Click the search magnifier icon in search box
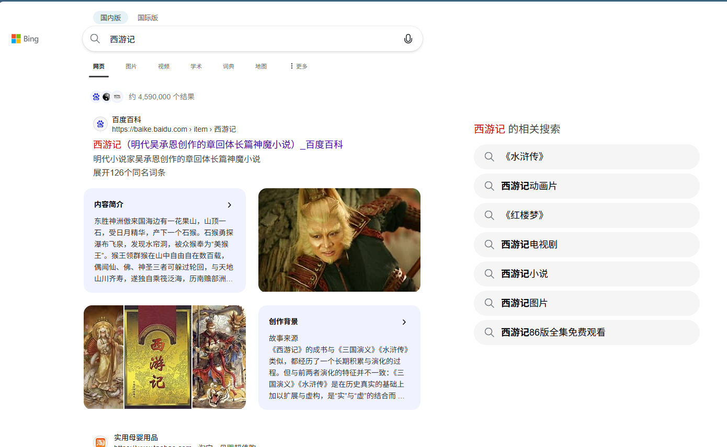Screen dimensions: 727x447 coord(95,39)
